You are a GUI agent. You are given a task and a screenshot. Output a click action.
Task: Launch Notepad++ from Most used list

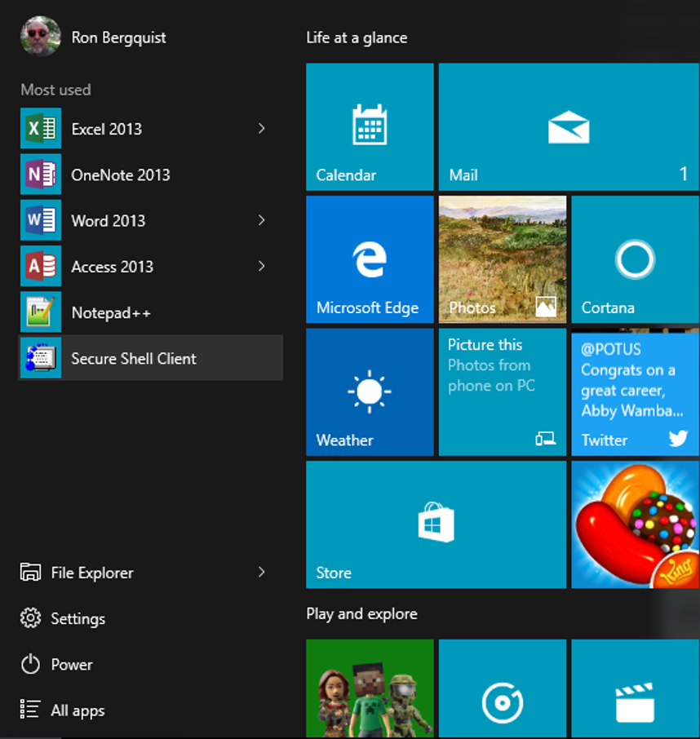click(110, 312)
